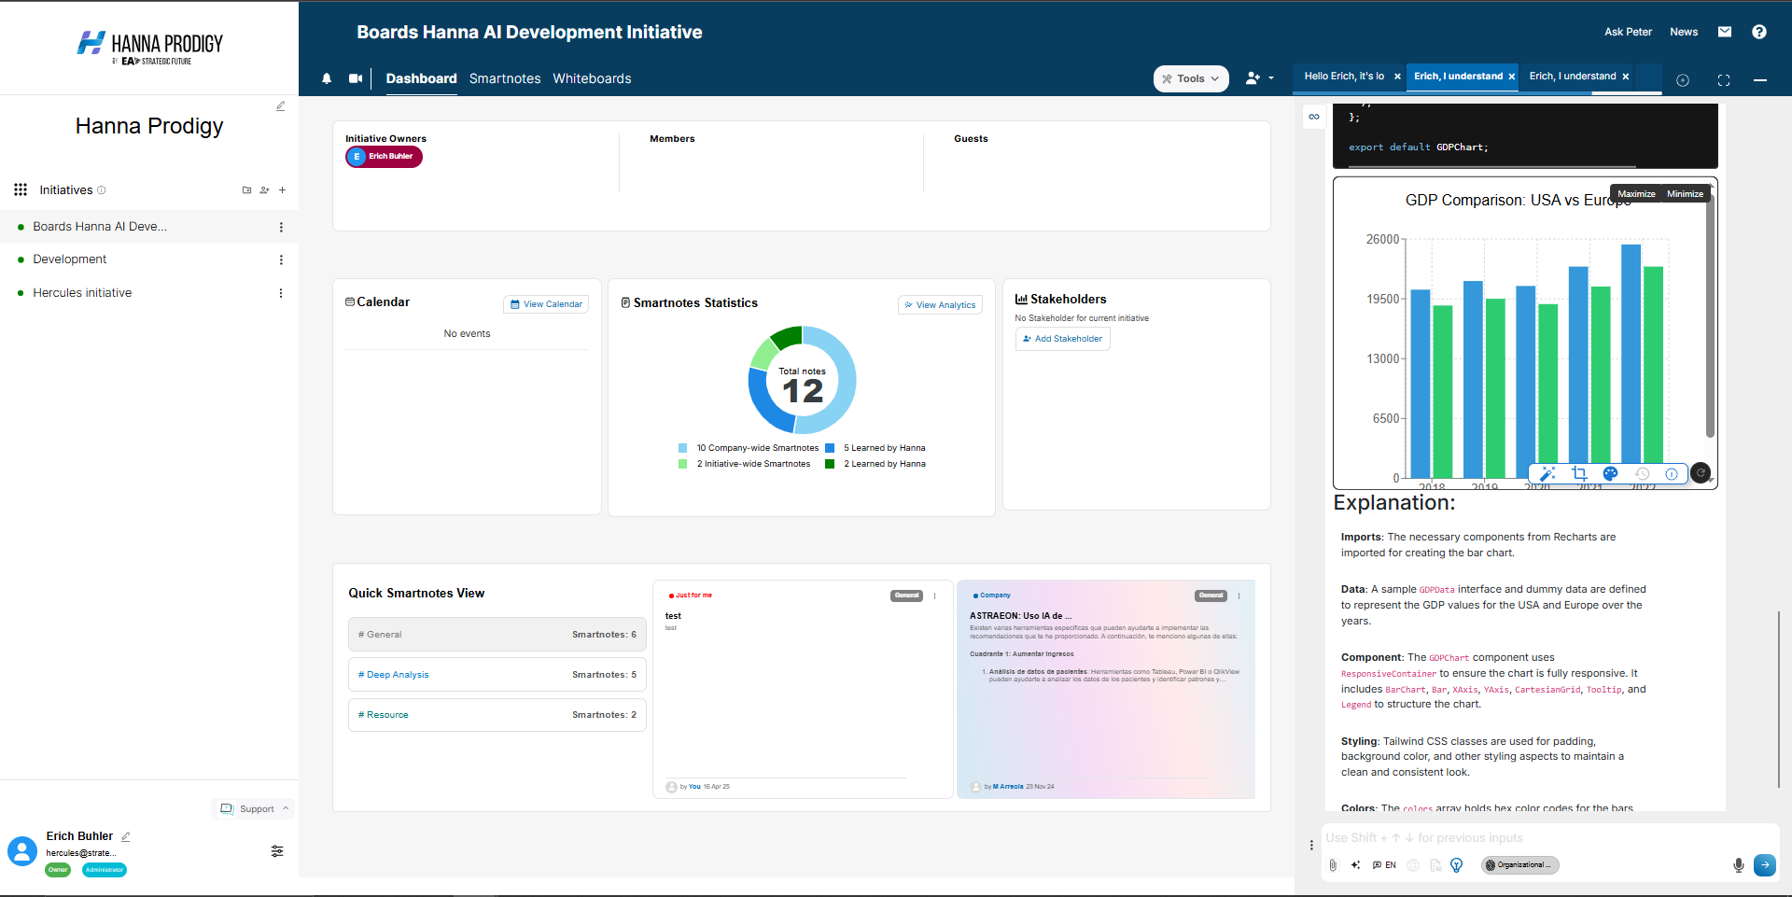Click the chart preview vertical scrollbar
This screenshot has height=897, width=1792.
[1710, 317]
